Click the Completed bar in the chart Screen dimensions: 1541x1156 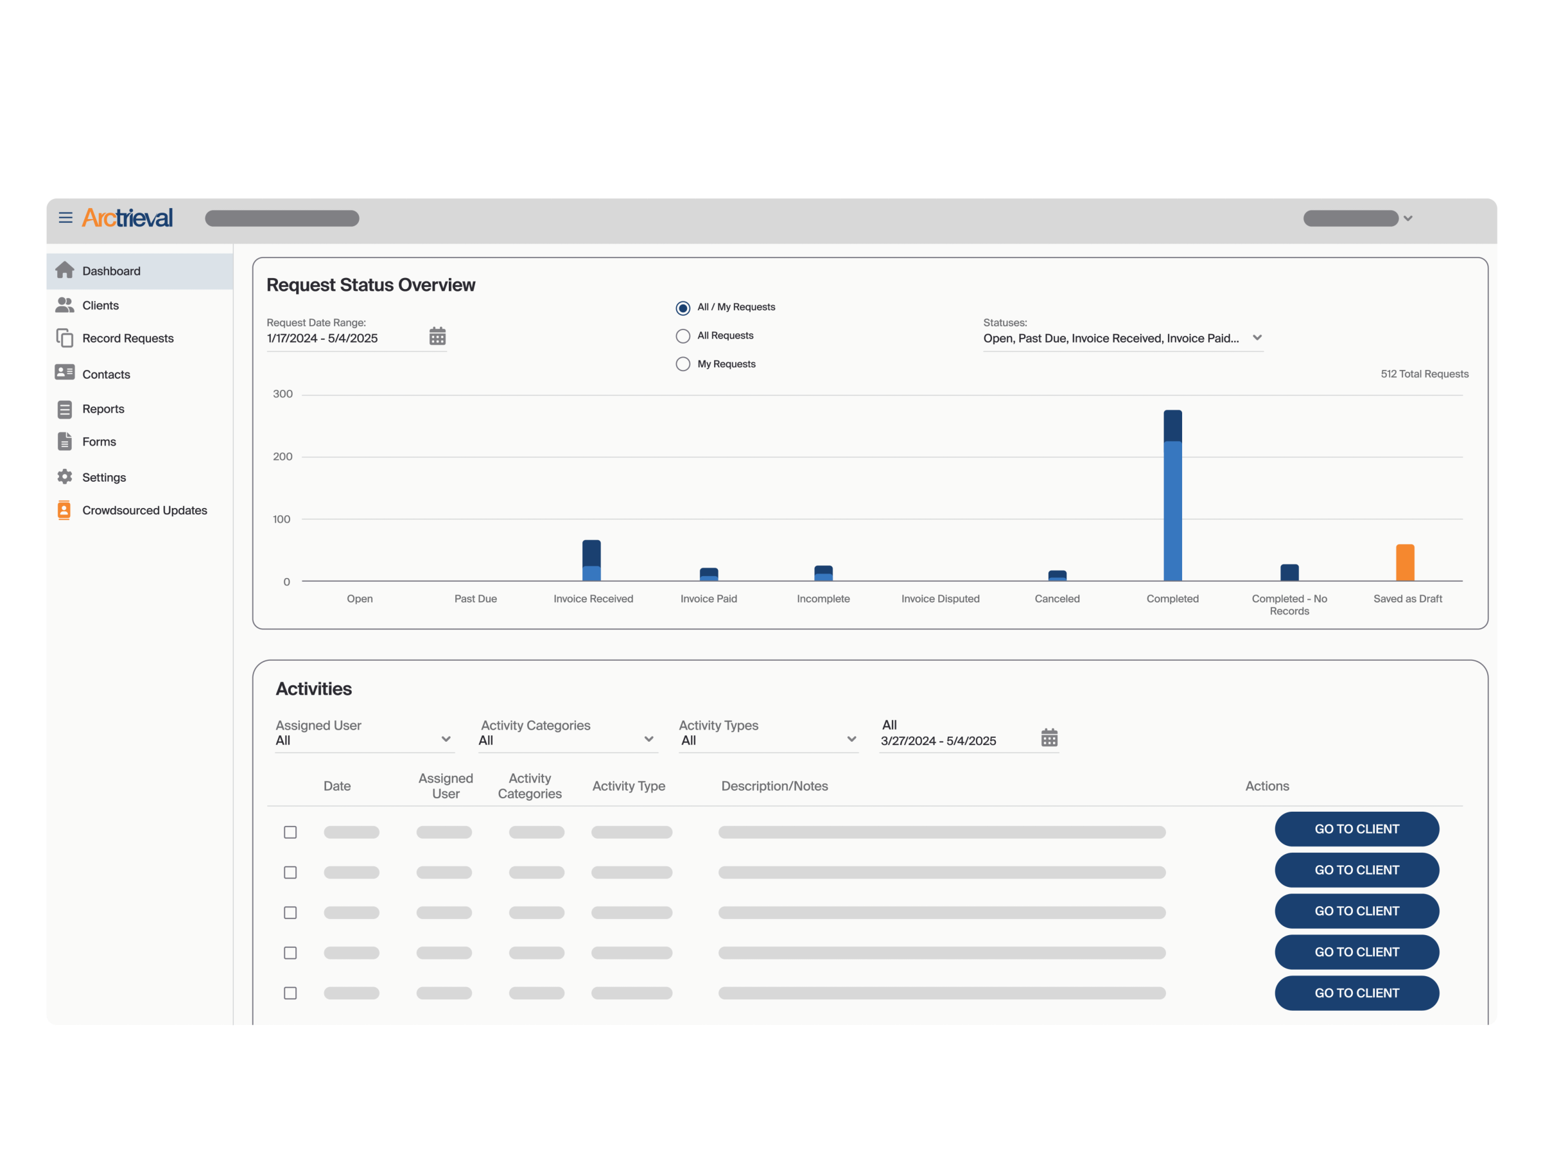click(1172, 495)
